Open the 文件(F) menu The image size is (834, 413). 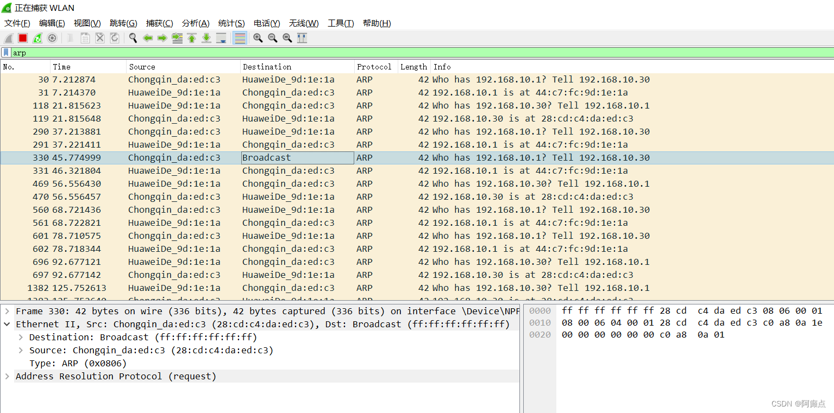[x=17, y=23]
